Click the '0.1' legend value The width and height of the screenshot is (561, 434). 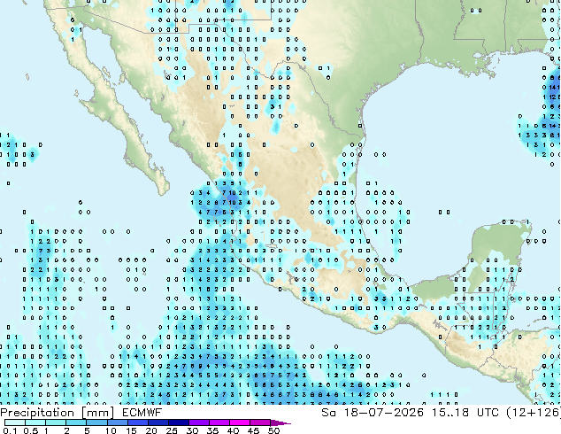[10, 430]
